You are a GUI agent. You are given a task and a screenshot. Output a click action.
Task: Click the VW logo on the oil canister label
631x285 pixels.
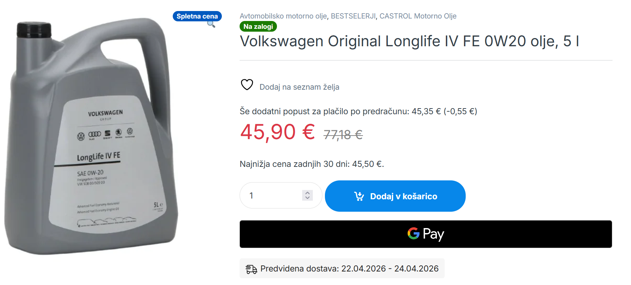(81, 136)
